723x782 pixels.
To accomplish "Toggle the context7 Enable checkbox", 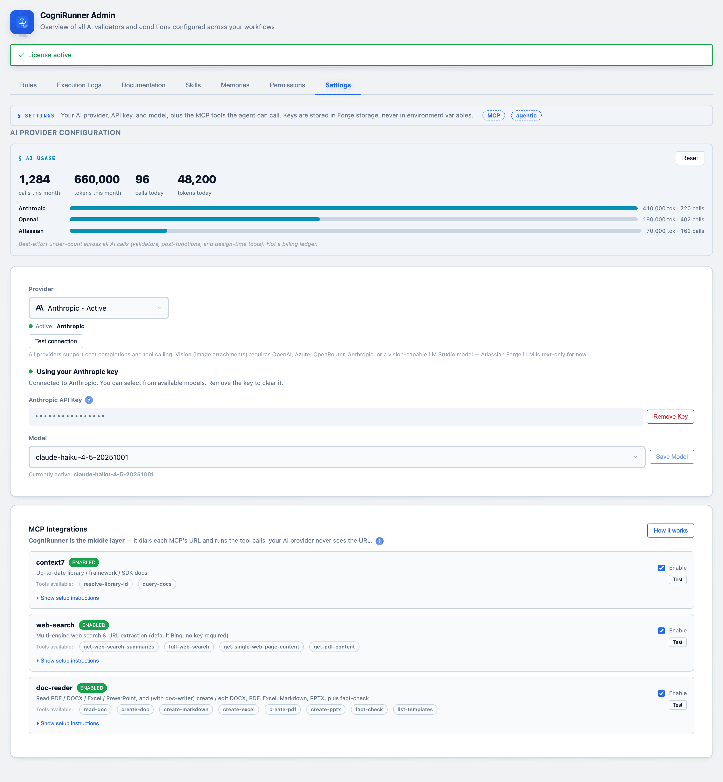I will 661,568.
